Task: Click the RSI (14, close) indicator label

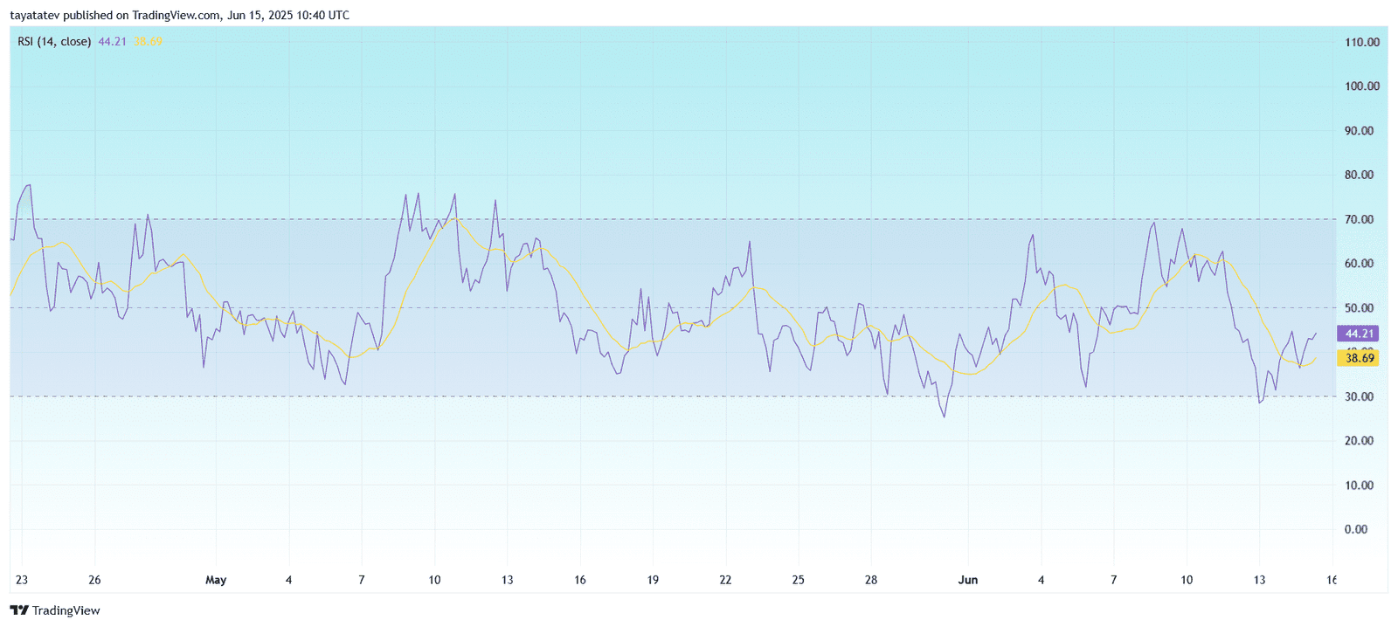Action: point(54,41)
